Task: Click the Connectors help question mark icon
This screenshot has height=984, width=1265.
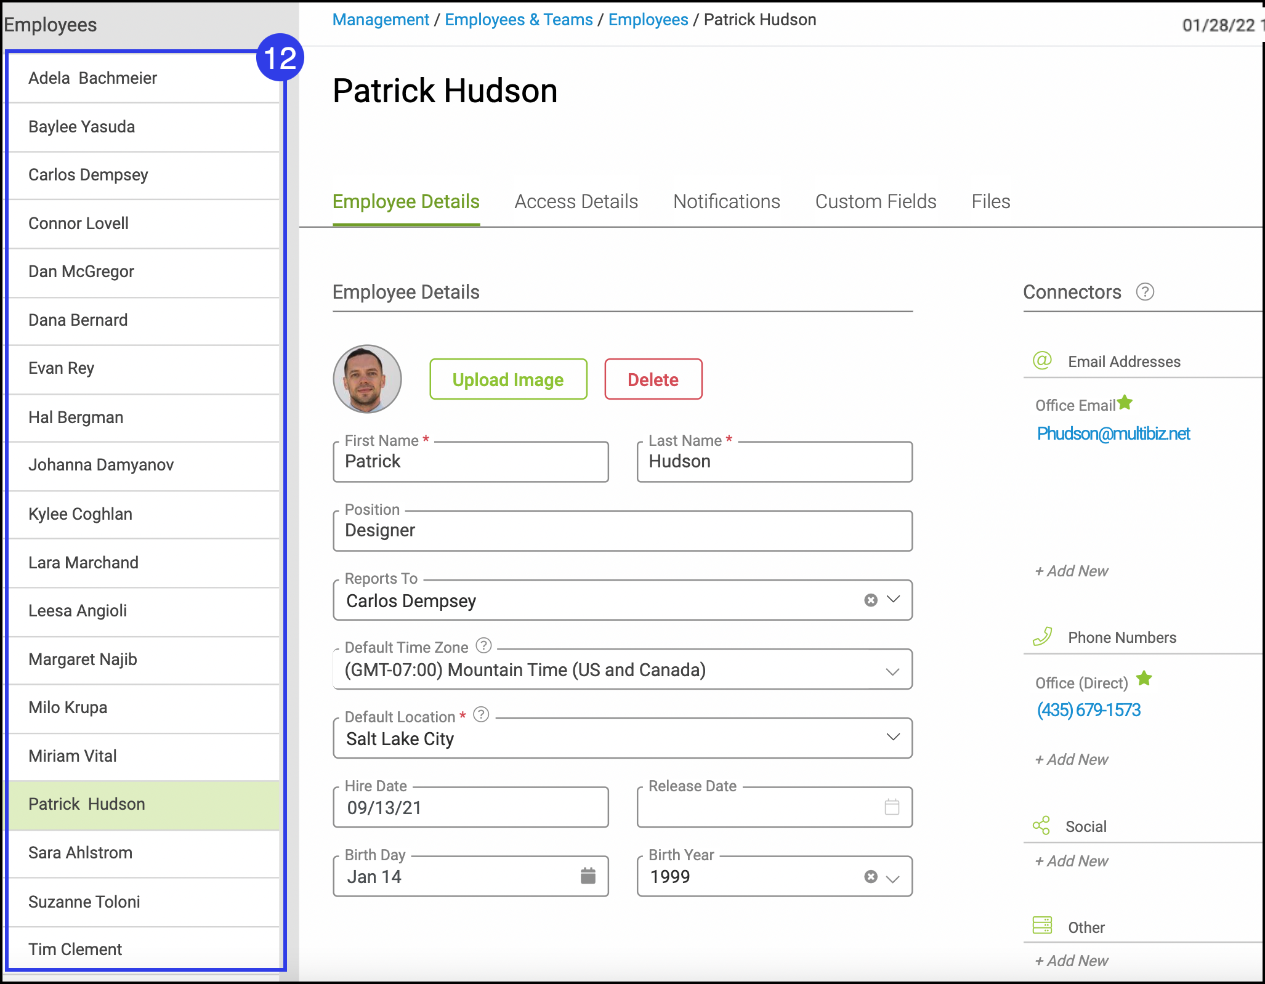Action: click(x=1144, y=292)
